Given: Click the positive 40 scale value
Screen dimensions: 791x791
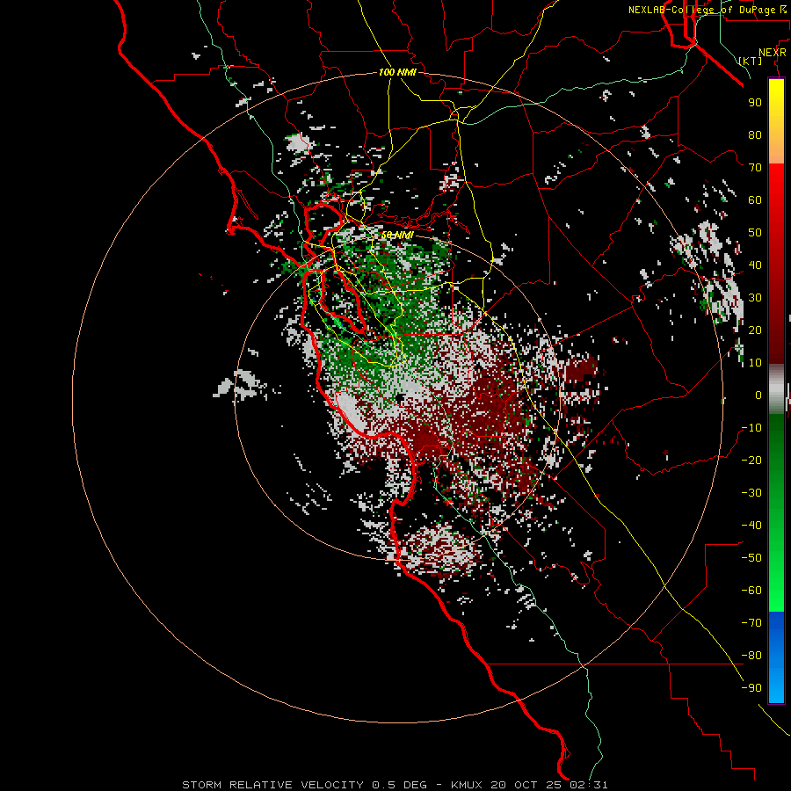Looking at the screenshot, I should pyautogui.click(x=755, y=265).
